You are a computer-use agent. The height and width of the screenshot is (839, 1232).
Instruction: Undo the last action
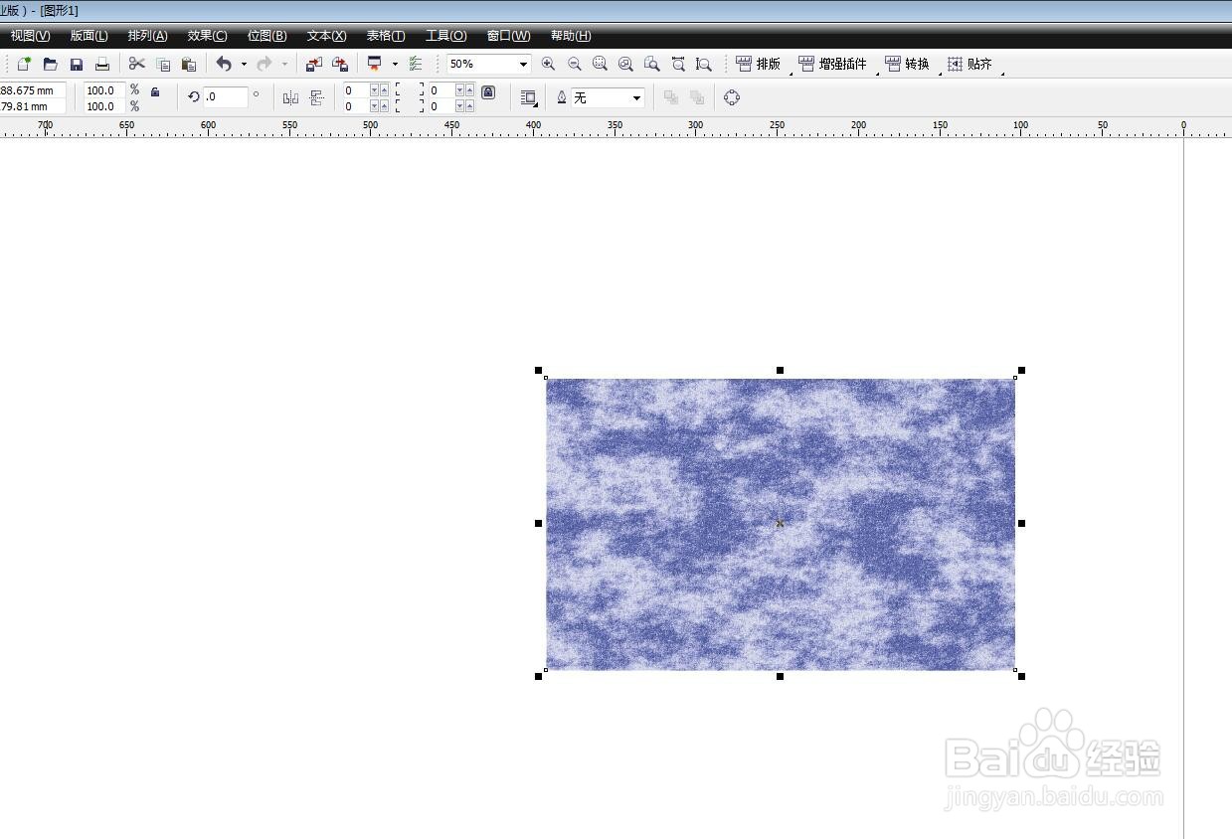[x=225, y=64]
